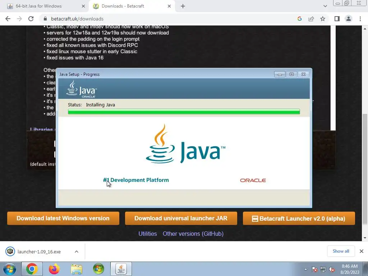The height and width of the screenshot is (276, 368).
Task: Go back to the previous page
Action: point(8,19)
